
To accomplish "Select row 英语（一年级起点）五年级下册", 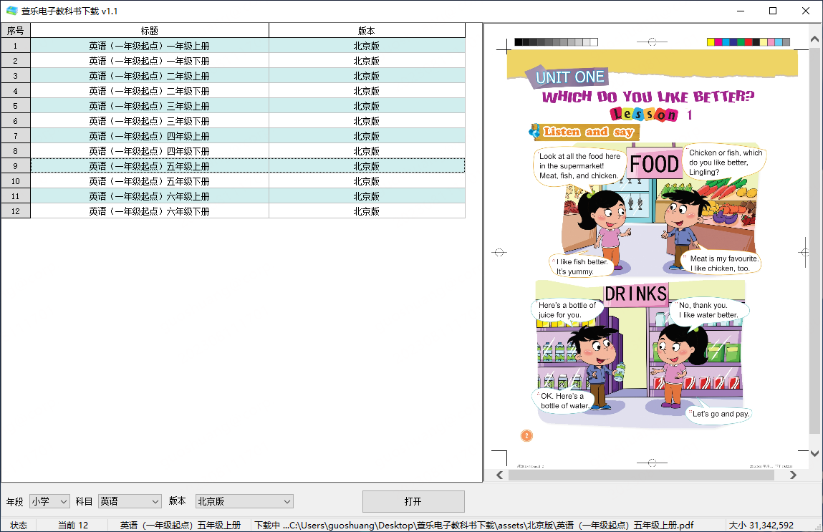I will pyautogui.click(x=248, y=181).
